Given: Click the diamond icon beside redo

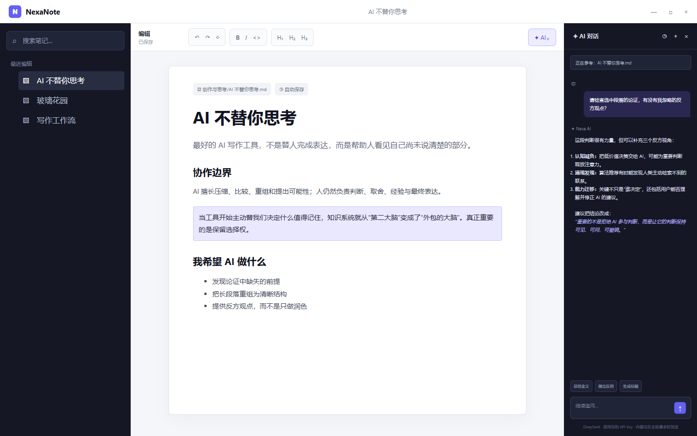Looking at the screenshot, I should [x=218, y=37].
